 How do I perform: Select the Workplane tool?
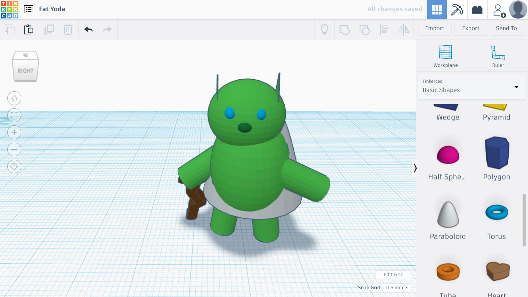click(x=446, y=56)
